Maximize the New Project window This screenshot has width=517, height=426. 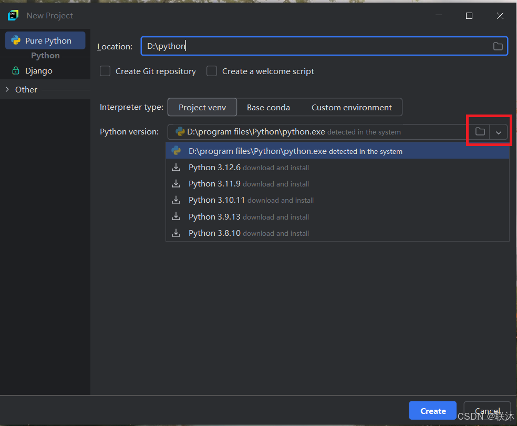tap(469, 16)
